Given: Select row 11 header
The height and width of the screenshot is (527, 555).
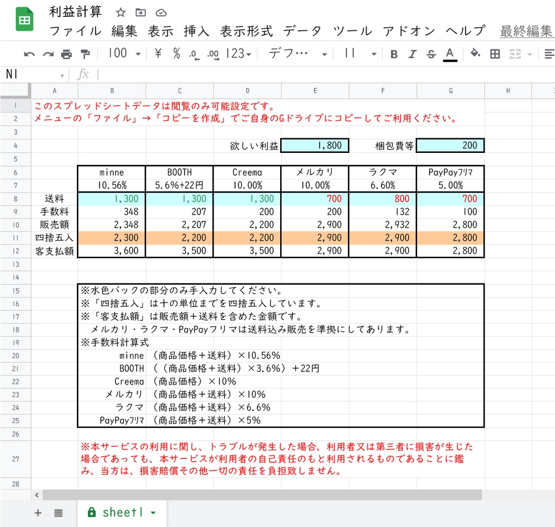Looking at the screenshot, I should (16, 237).
